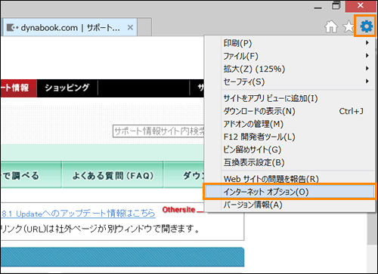Select Web サイトの問題を報告(R)
The image size is (378, 274).
296,179
